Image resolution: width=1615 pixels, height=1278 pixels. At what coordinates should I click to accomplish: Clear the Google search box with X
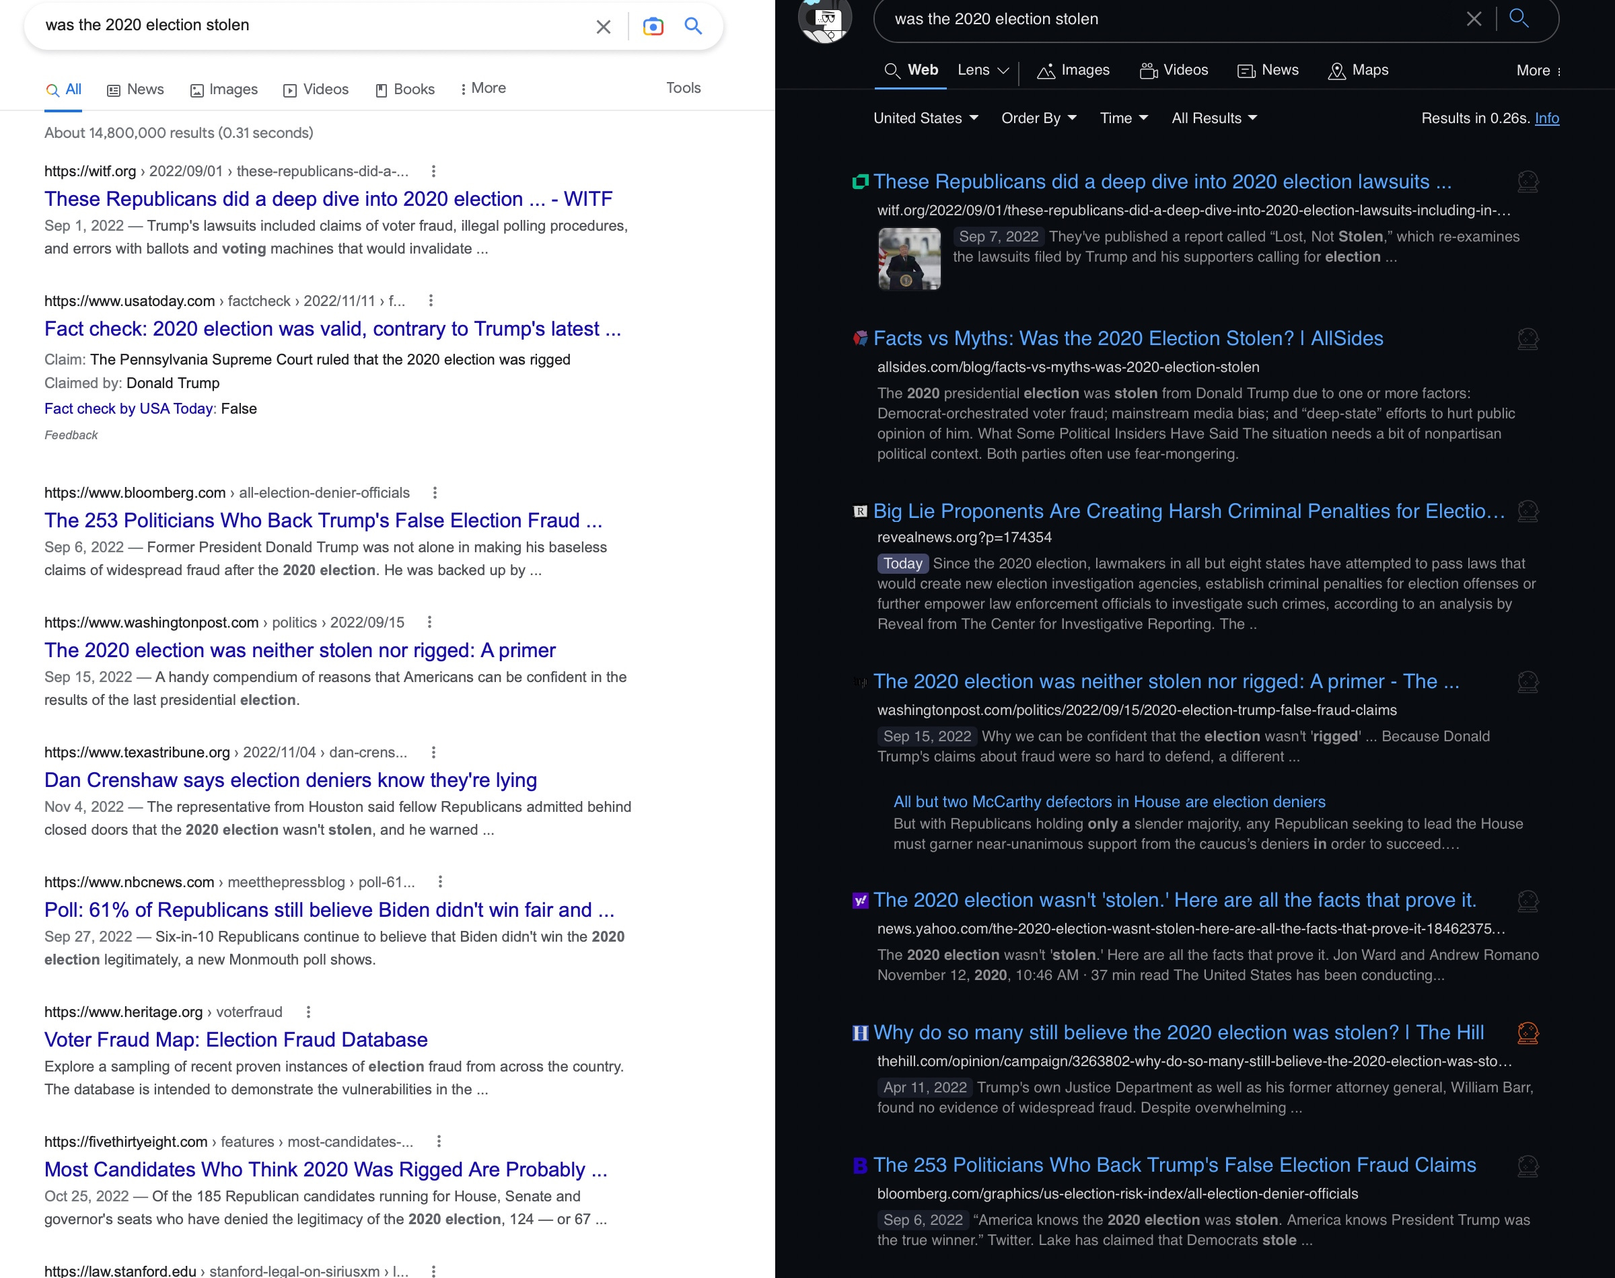[x=603, y=27]
